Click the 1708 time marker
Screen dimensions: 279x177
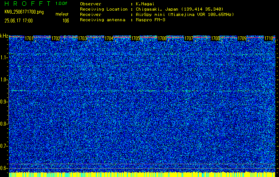pyautogui.click(x=215, y=38)
